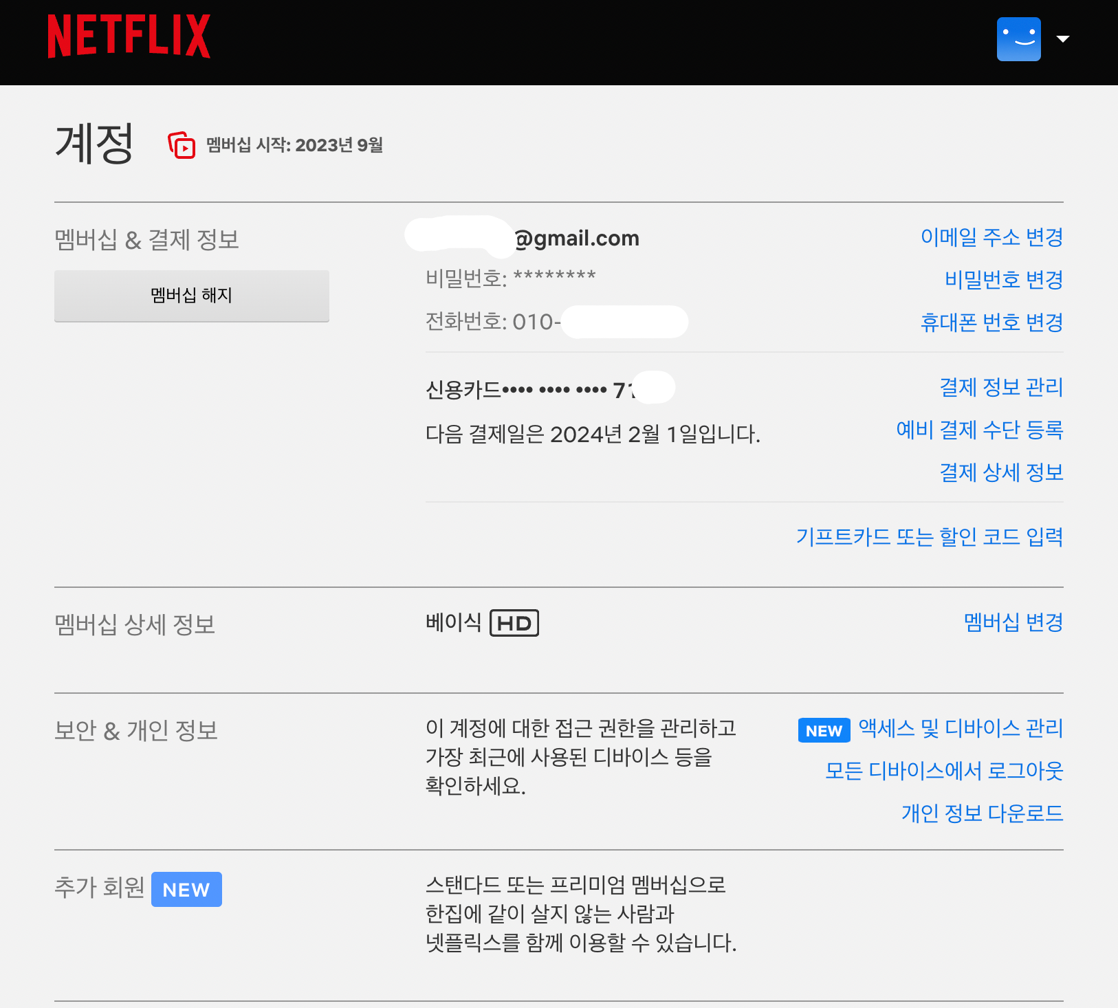Expand the profile dropdown arrow
The width and height of the screenshot is (1118, 1008).
[1062, 39]
